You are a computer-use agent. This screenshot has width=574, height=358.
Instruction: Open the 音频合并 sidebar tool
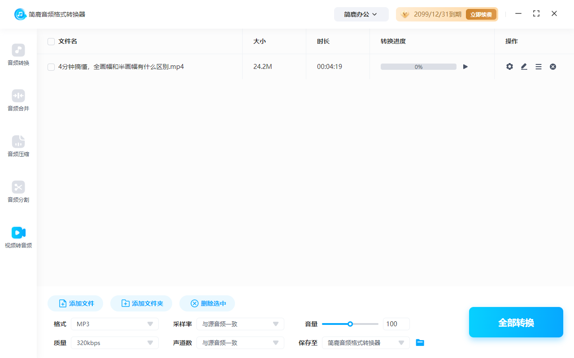18,100
